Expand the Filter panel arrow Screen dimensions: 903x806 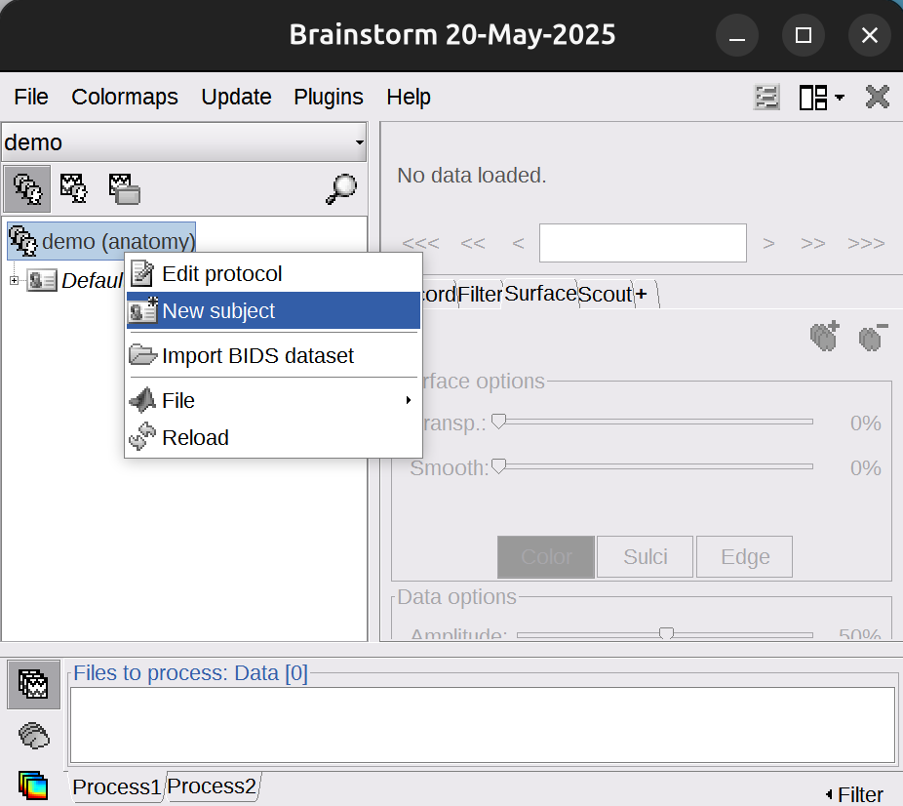pos(829,794)
